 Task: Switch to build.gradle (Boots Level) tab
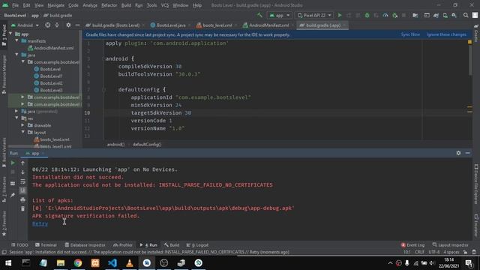point(114,25)
